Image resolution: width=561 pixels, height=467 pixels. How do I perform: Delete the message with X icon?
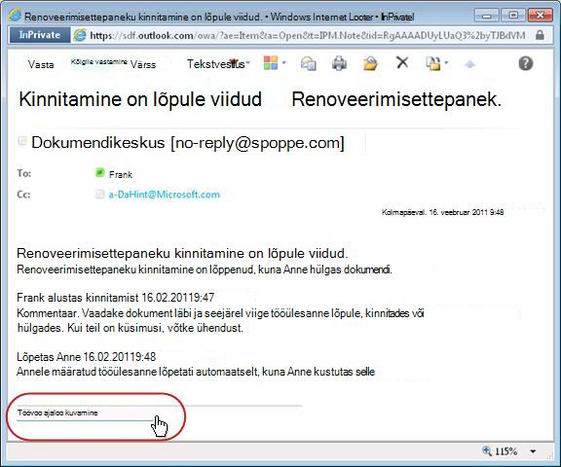[x=402, y=63]
